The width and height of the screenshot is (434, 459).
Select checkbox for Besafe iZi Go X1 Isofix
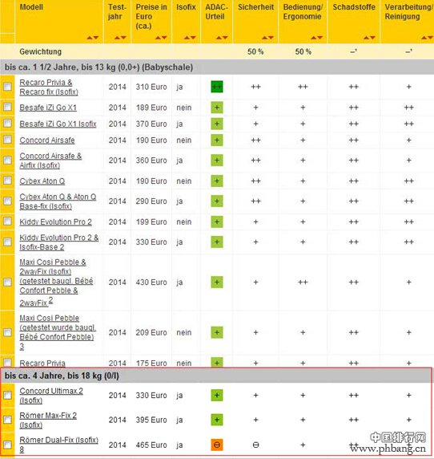7,124
